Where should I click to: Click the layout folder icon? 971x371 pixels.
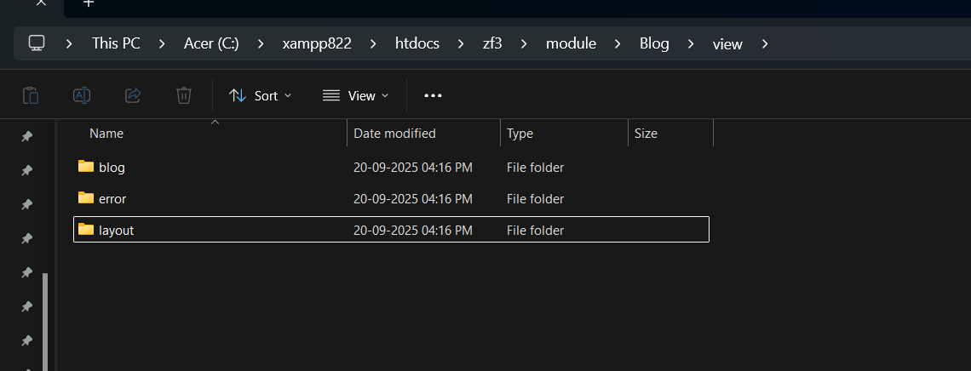pyautogui.click(x=86, y=230)
